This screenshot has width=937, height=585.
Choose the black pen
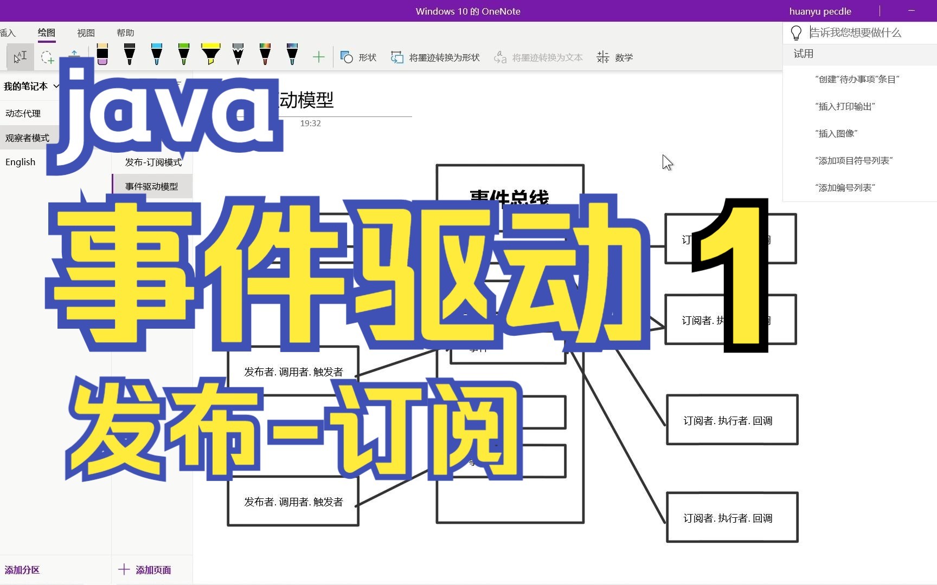[x=130, y=55]
